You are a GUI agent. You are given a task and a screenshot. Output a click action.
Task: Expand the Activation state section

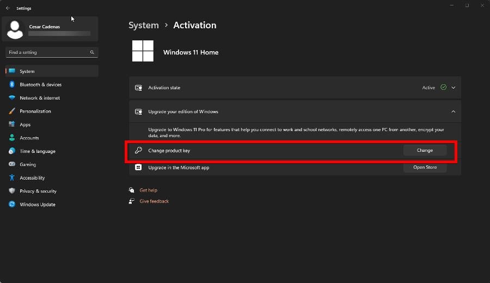coord(453,88)
